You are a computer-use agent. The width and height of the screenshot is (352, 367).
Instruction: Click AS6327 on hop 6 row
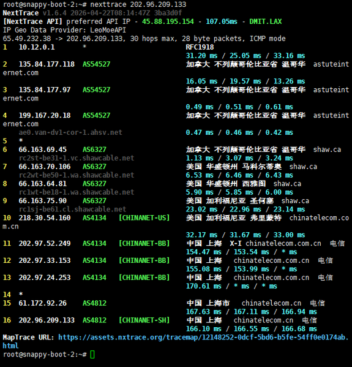(94, 149)
